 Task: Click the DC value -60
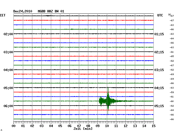[172, 101]
